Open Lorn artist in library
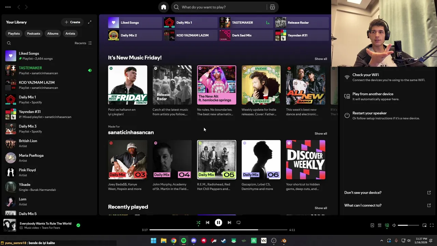Screen dimensions: 437x246 49,202
